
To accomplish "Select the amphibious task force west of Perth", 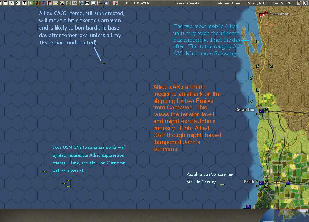I will [222, 184].
